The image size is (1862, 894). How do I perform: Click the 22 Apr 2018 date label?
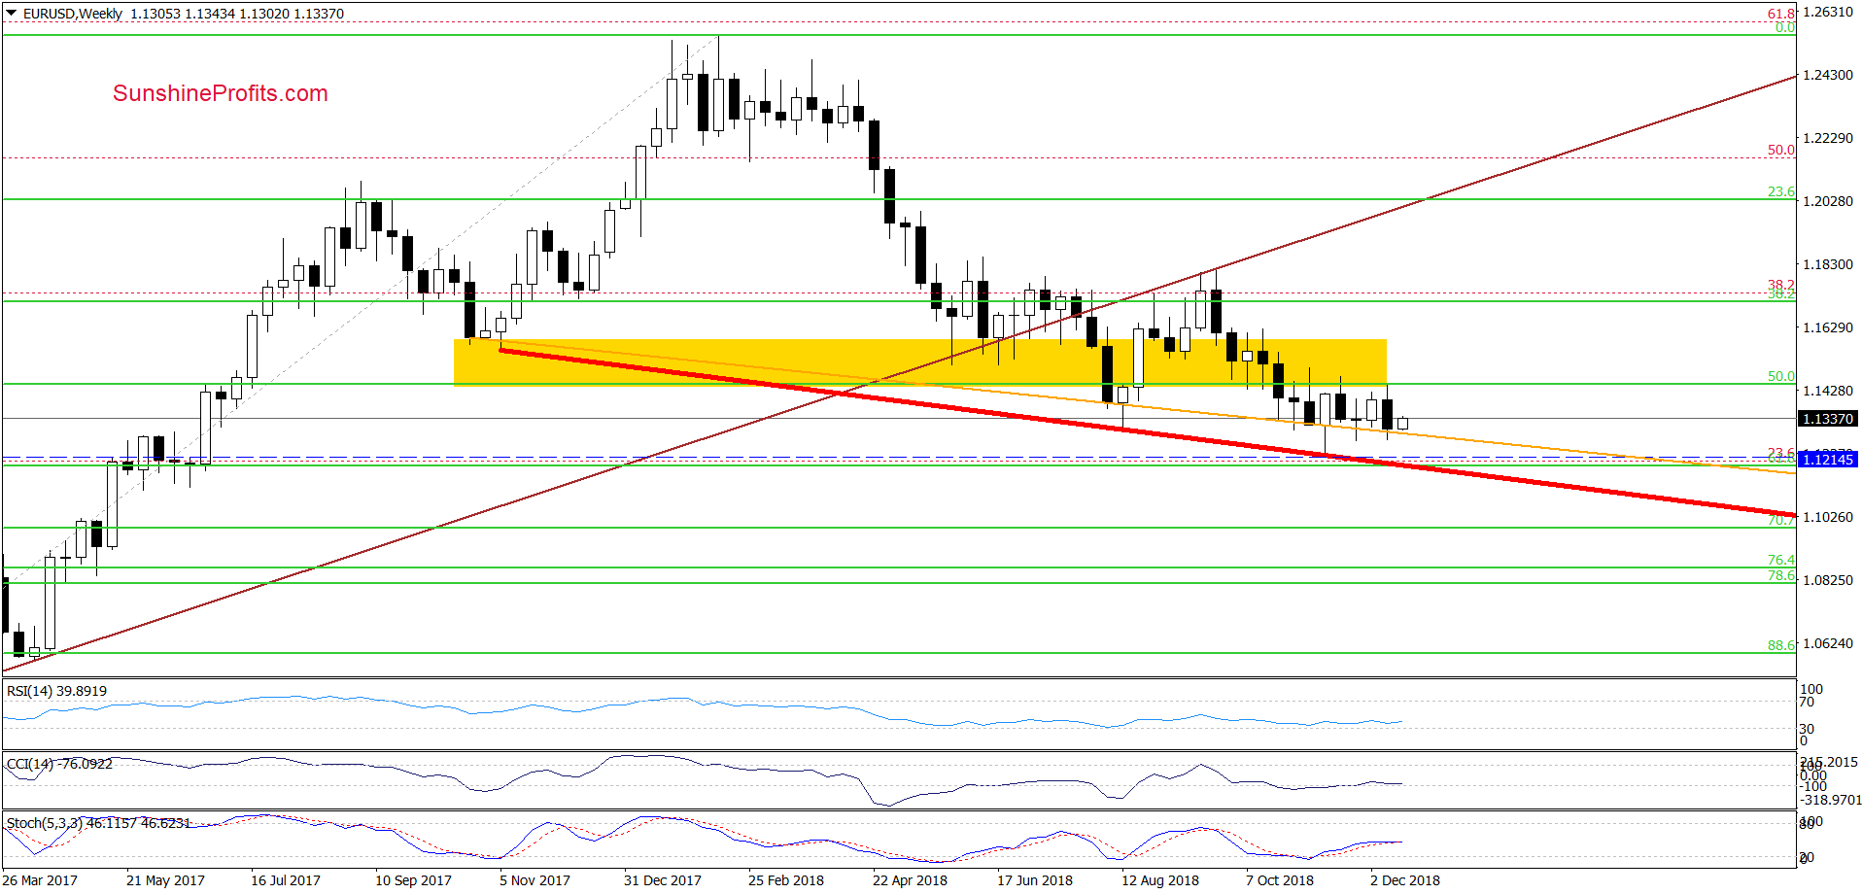coord(910,880)
